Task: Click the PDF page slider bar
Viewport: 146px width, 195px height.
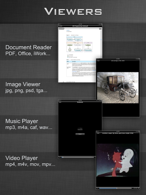Action: 82,29
